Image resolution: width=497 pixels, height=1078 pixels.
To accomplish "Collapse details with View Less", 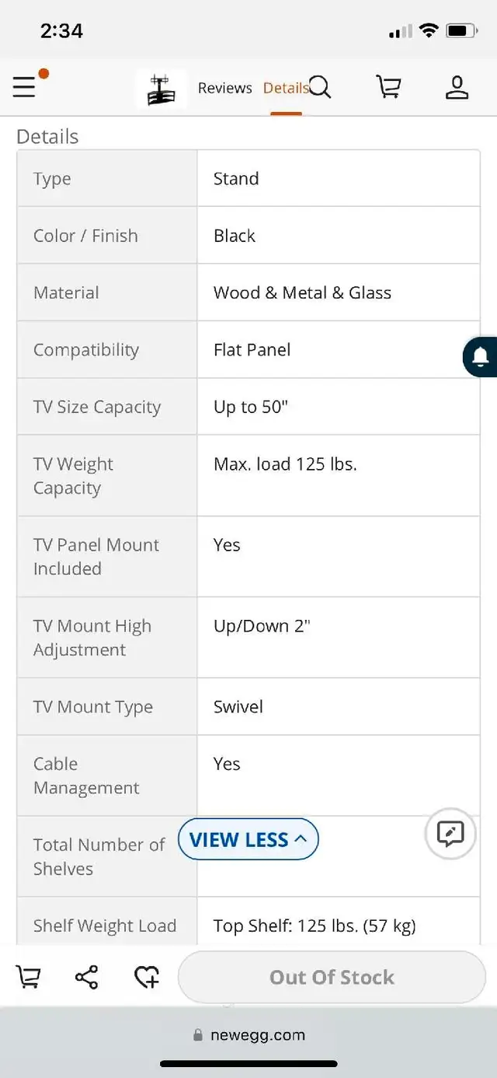I will tap(248, 839).
